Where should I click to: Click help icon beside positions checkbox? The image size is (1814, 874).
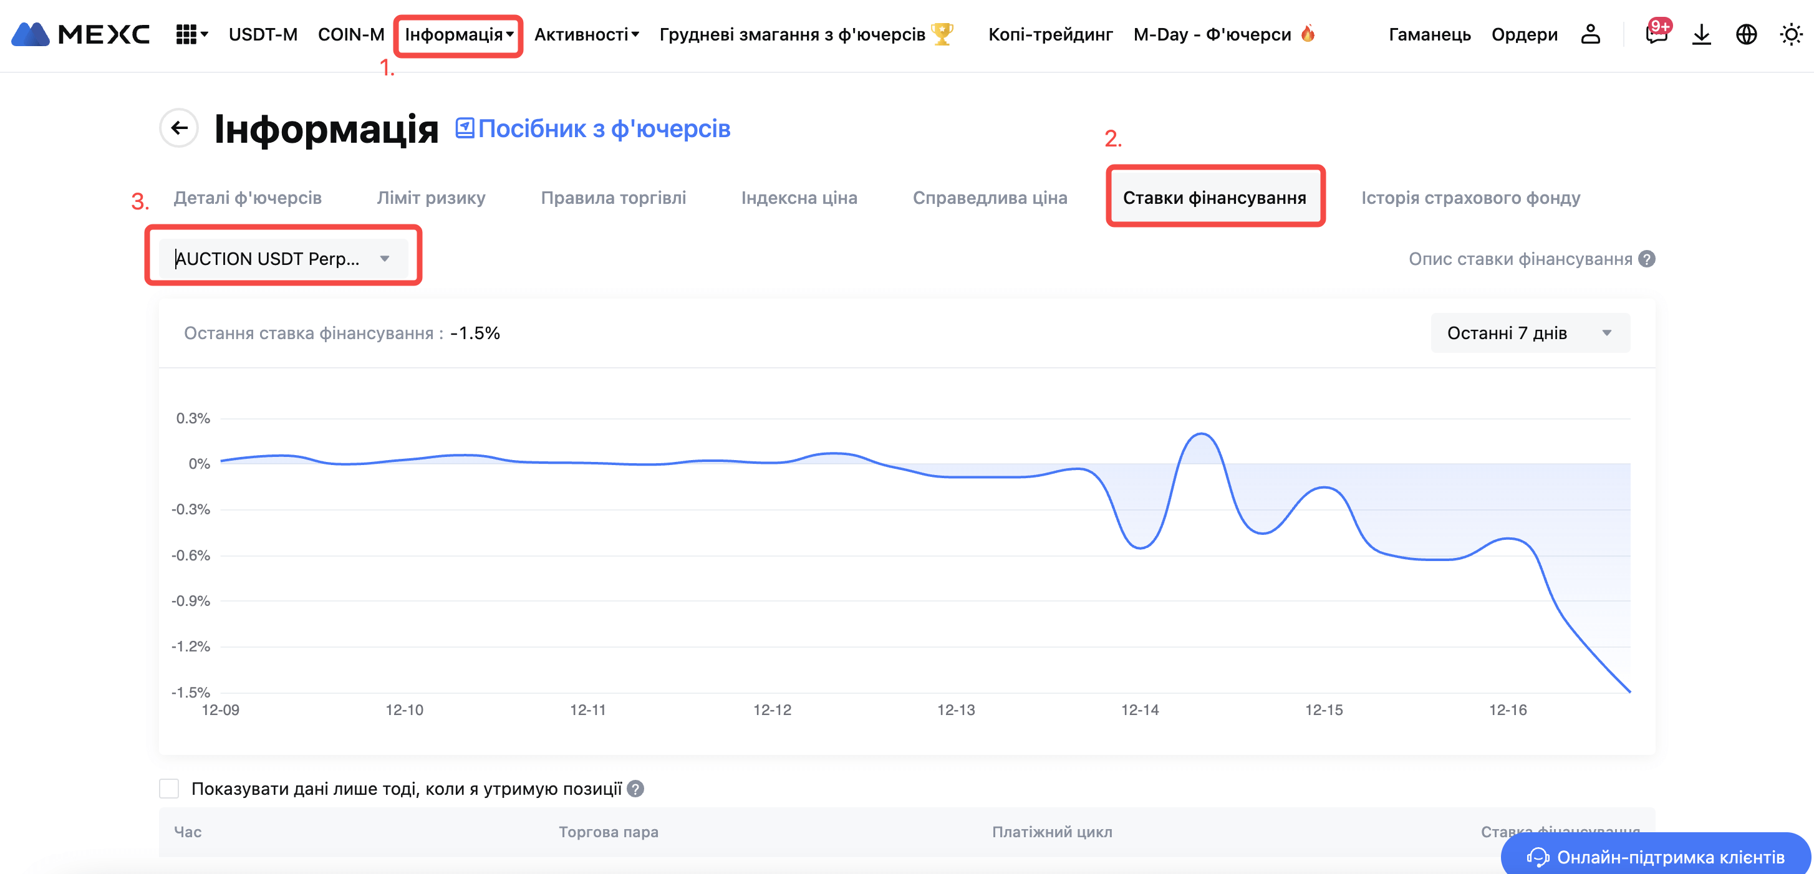click(x=635, y=789)
